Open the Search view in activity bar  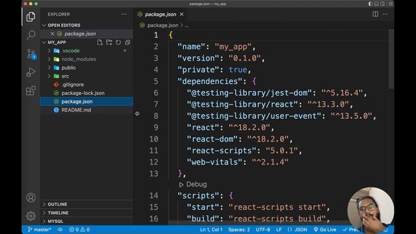31,35
